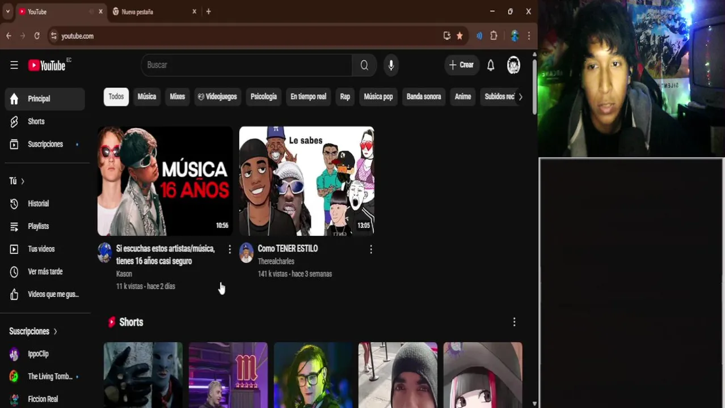This screenshot has width=725, height=408.
Task: Open Playlists in the sidebar
Action: click(45, 226)
